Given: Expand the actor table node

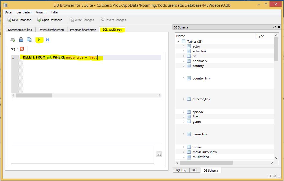Looking at the screenshot, I should click(184, 46).
